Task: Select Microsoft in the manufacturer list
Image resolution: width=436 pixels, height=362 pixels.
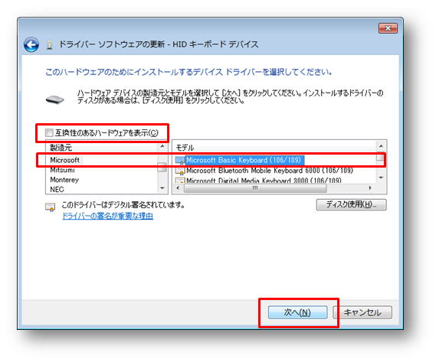Action: point(65,160)
